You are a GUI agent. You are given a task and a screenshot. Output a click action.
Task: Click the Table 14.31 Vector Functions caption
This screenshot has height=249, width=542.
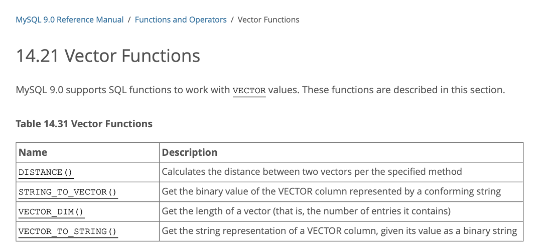(x=84, y=124)
